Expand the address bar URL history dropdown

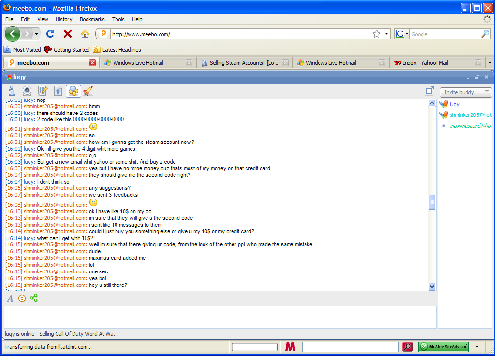pos(386,34)
